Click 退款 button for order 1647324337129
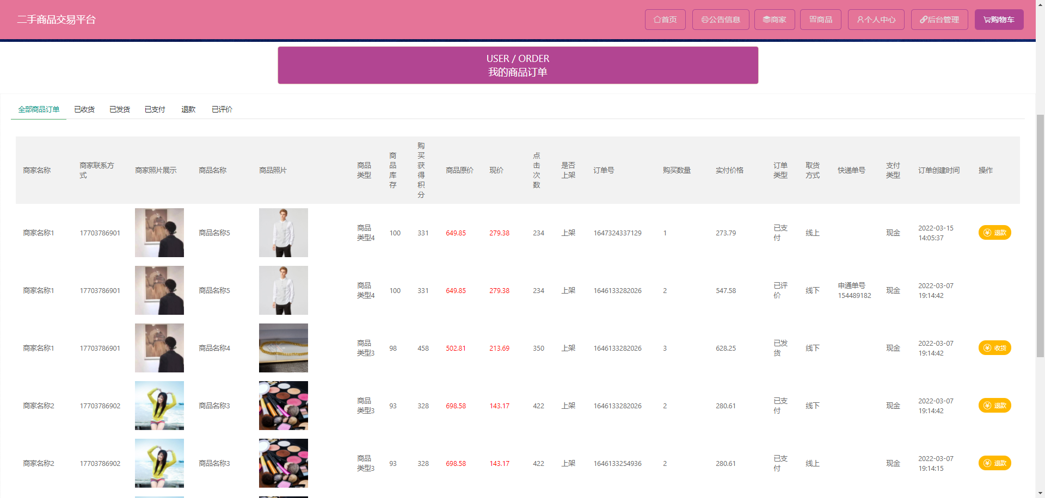The image size is (1045, 498). 994,233
